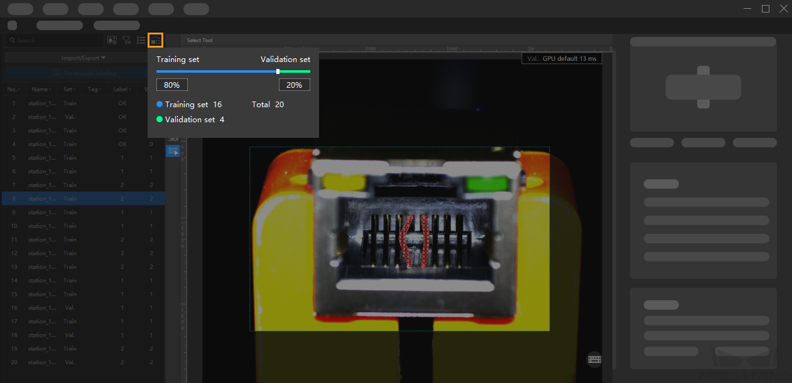Click the training/validation split icon

point(155,40)
